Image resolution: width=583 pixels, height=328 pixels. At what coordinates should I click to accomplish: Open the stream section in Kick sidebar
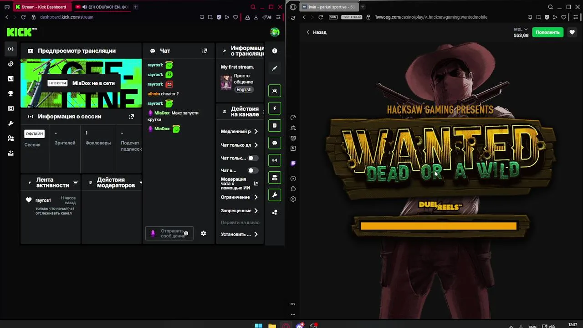coord(10,49)
